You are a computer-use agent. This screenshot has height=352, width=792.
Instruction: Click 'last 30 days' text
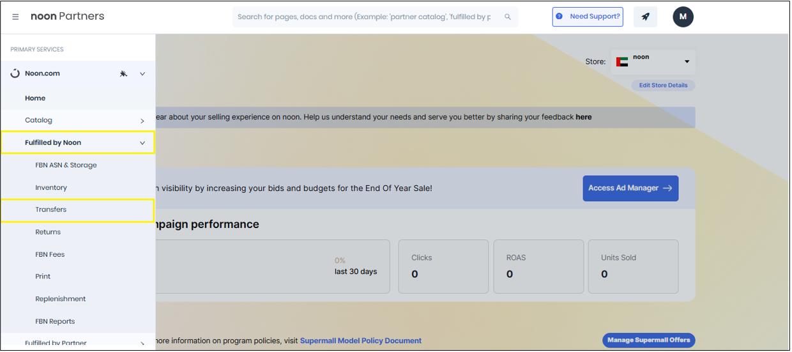(356, 272)
